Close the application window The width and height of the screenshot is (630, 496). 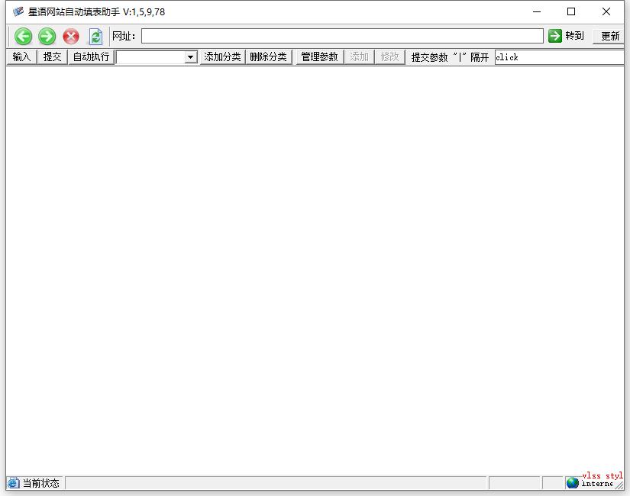[x=606, y=11]
